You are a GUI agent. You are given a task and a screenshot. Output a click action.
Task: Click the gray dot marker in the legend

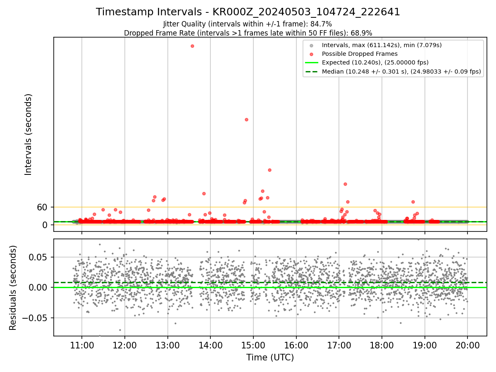(x=311, y=45)
